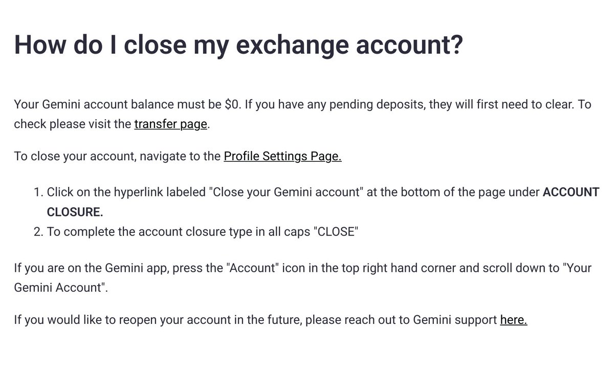Image resolution: width=614 pixels, height=392 pixels.
Task: Select the quoted word "CLOSE" in step 2
Action: [335, 231]
